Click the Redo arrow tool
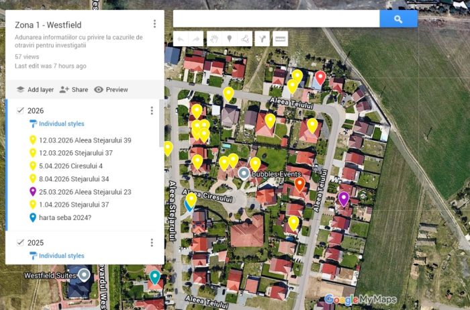470x310 pixels. pyautogui.click(x=196, y=39)
